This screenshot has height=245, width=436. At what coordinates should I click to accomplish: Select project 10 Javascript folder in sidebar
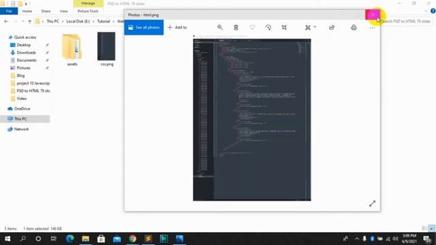[x=33, y=83]
